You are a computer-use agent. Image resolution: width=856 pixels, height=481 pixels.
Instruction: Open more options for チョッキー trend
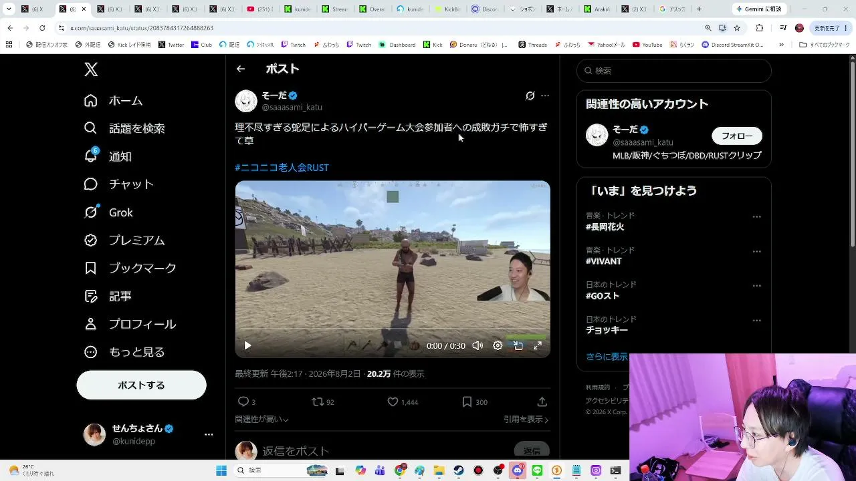[756, 320]
